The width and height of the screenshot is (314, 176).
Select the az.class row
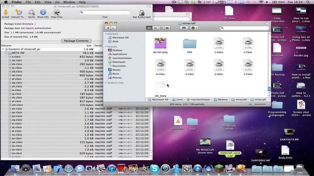75,153
